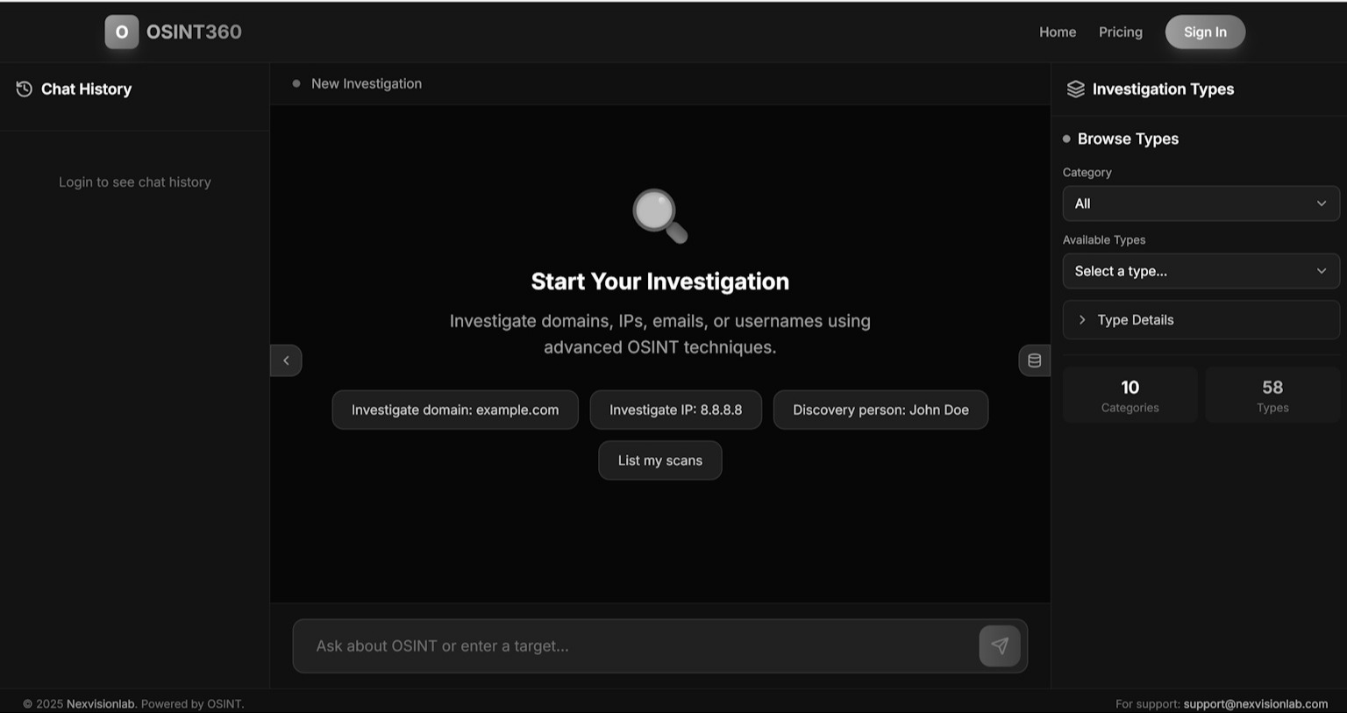
Task: Select the New Investigation tab header
Action: pyautogui.click(x=366, y=84)
